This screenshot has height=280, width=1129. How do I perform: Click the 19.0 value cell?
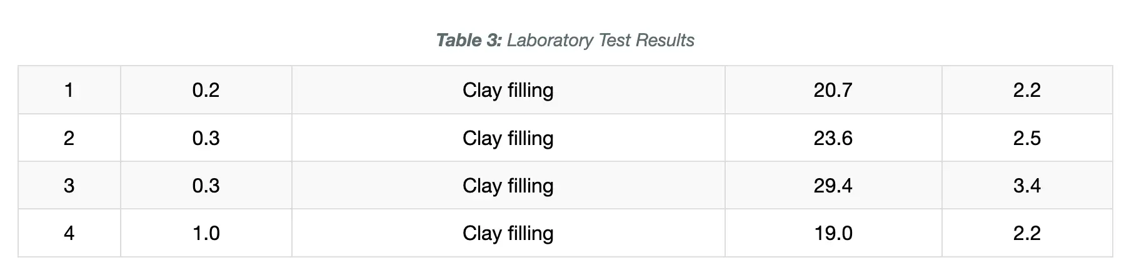[833, 233]
